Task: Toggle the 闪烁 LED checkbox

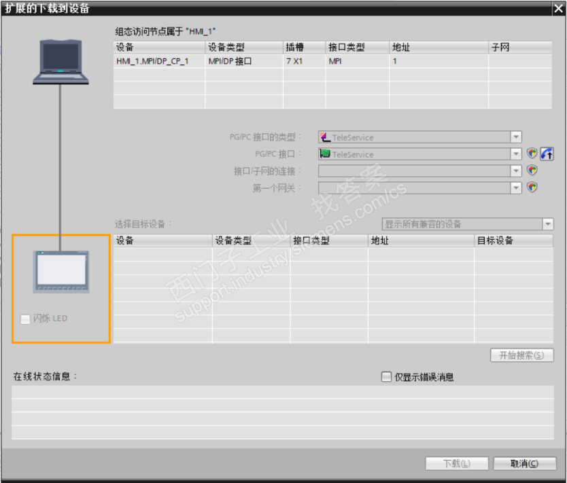Action: click(x=25, y=319)
